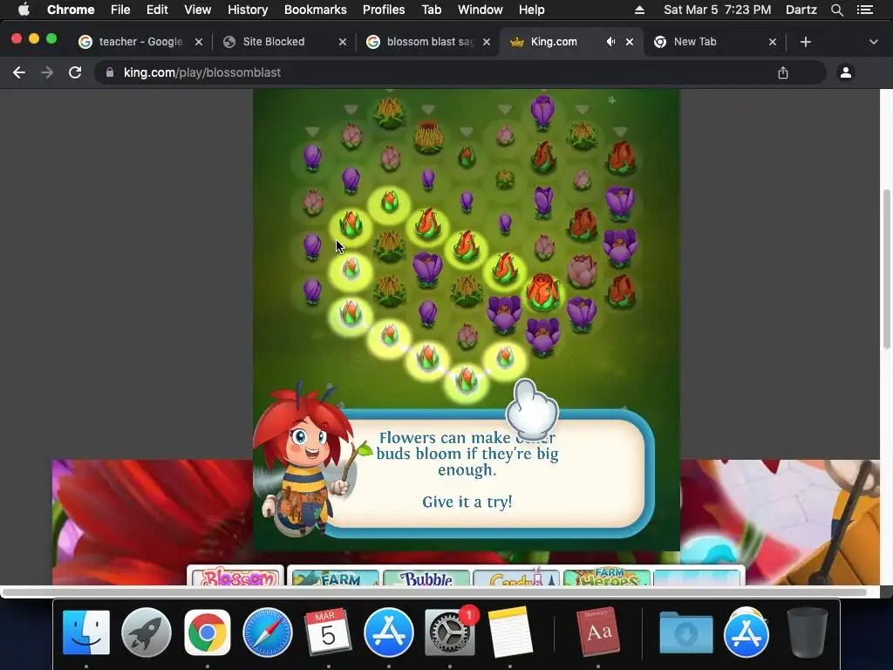Open the Candy game thumbnail
Viewport: 893px width, 670px height.
(516, 577)
